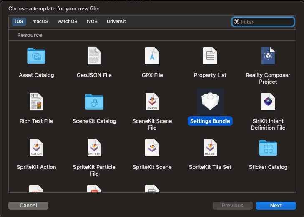Choose the GeoJSON File template icon

94,56
